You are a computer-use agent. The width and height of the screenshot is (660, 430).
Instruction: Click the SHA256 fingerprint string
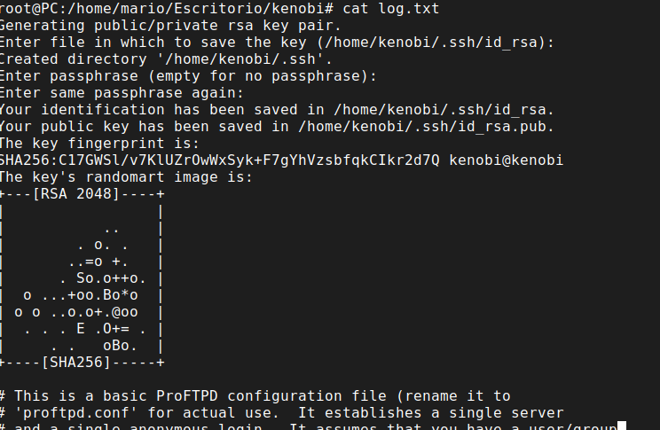tap(219, 160)
